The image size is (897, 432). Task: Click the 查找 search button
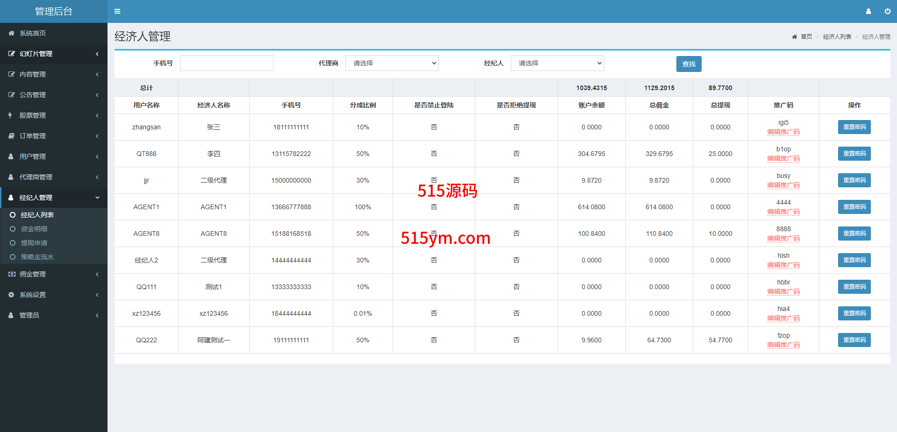pyautogui.click(x=689, y=64)
